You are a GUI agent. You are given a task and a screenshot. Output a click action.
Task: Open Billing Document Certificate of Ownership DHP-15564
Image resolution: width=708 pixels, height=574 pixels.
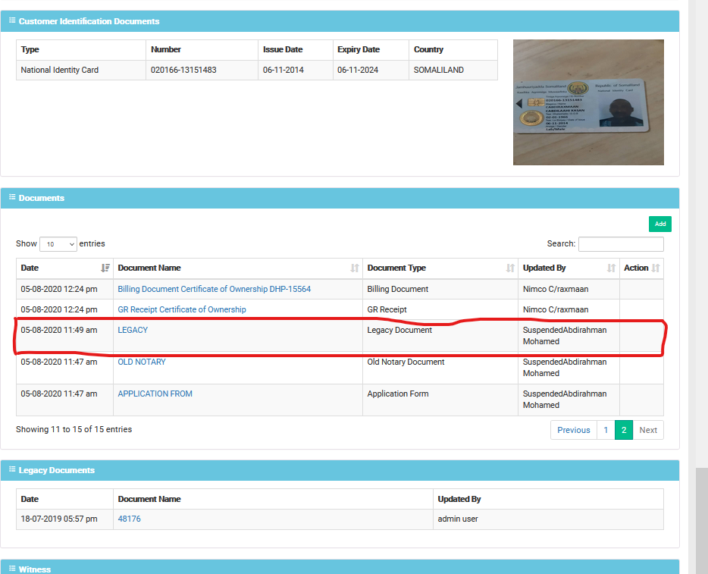pyautogui.click(x=214, y=289)
